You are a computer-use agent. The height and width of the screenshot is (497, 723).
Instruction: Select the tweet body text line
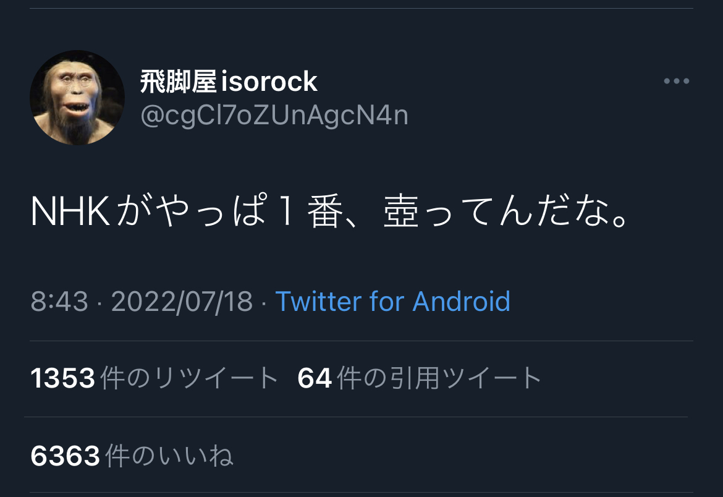tap(329, 211)
